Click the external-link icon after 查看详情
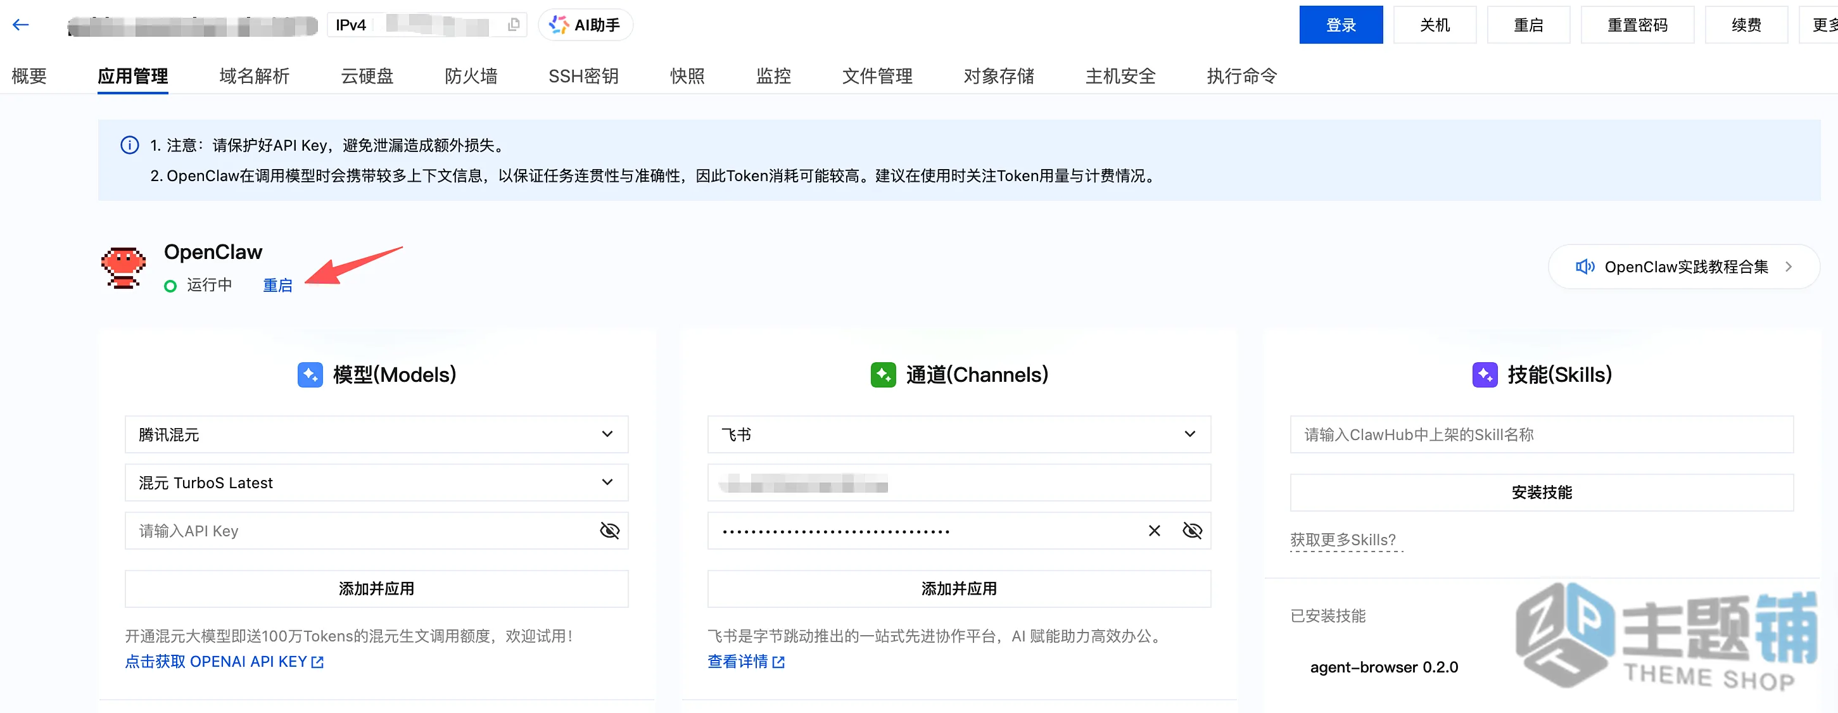The width and height of the screenshot is (1838, 713). click(778, 662)
